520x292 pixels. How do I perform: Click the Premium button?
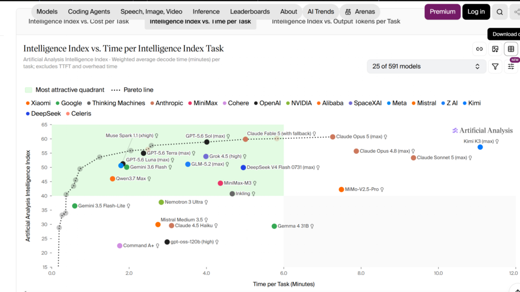tap(442, 12)
